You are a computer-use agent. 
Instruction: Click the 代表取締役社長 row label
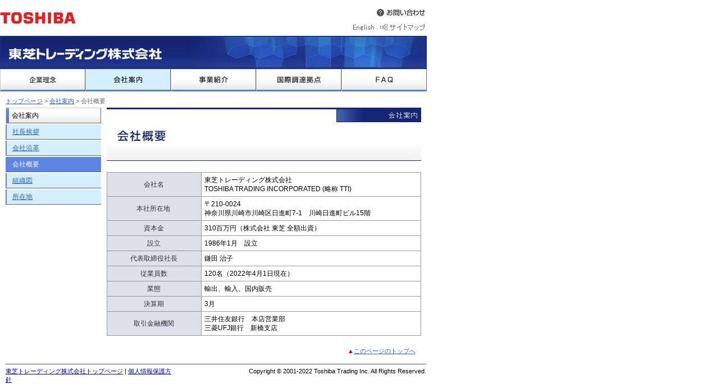click(154, 258)
